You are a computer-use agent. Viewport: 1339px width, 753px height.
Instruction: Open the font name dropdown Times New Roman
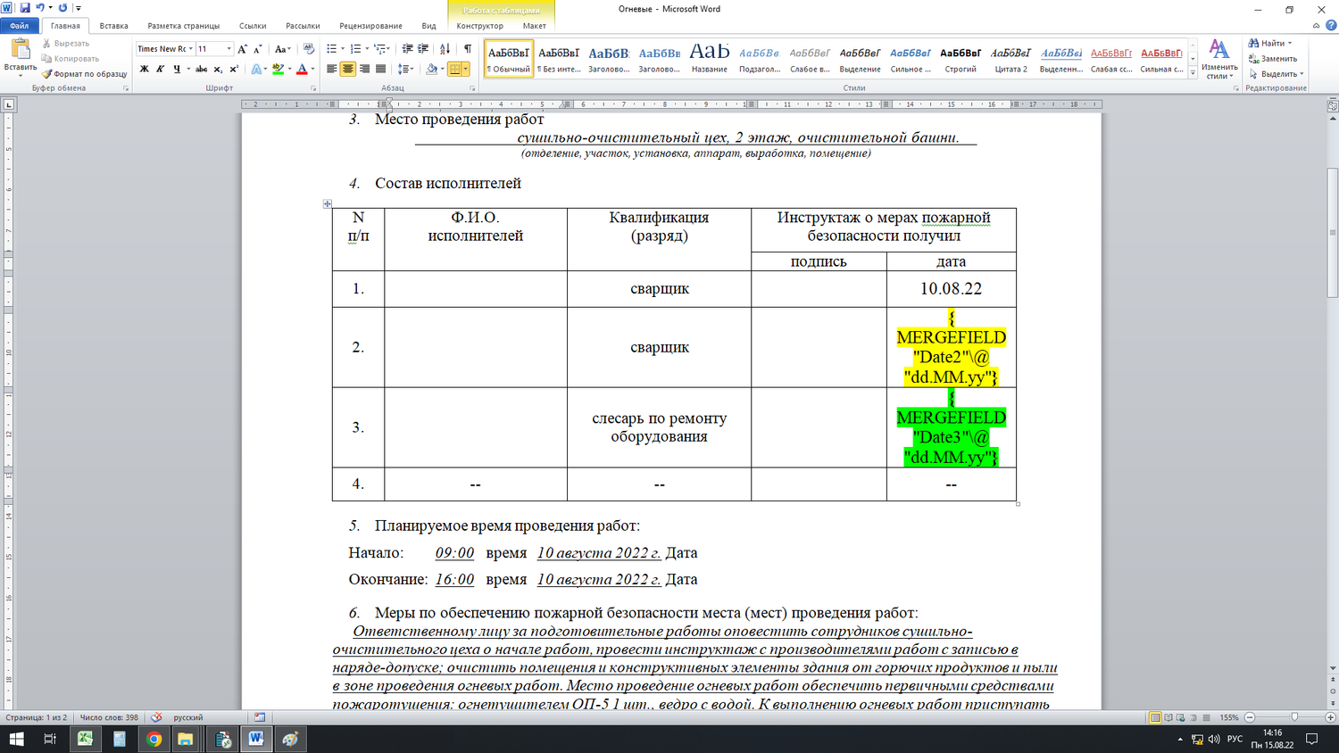tap(190, 49)
